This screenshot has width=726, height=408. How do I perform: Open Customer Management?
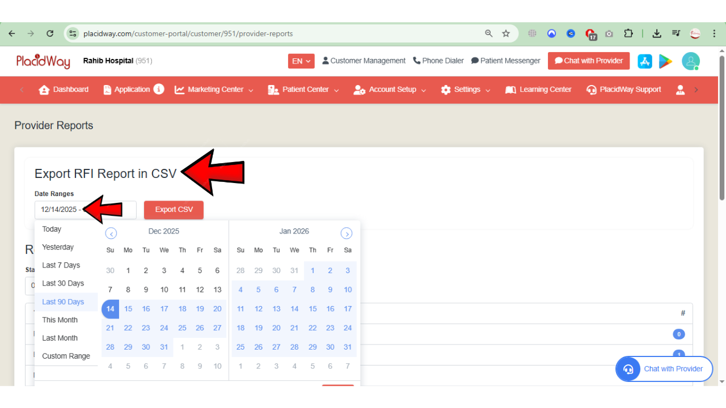click(363, 61)
